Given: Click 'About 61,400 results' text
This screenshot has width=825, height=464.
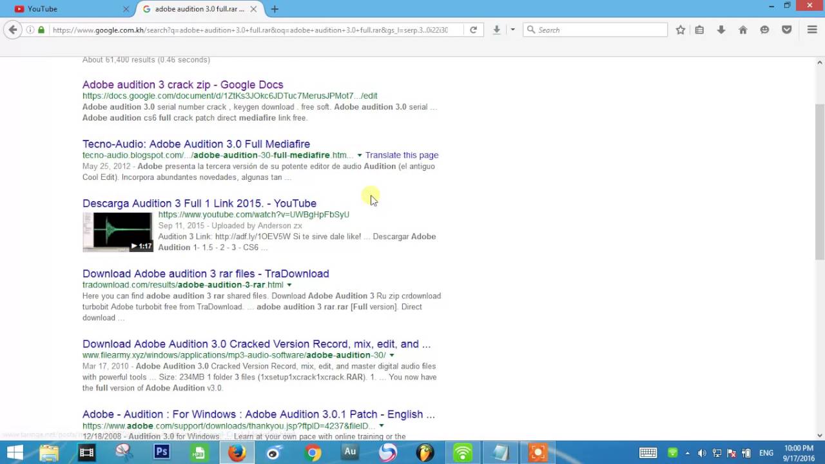Looking at the screenshot, I should point(146,59).
